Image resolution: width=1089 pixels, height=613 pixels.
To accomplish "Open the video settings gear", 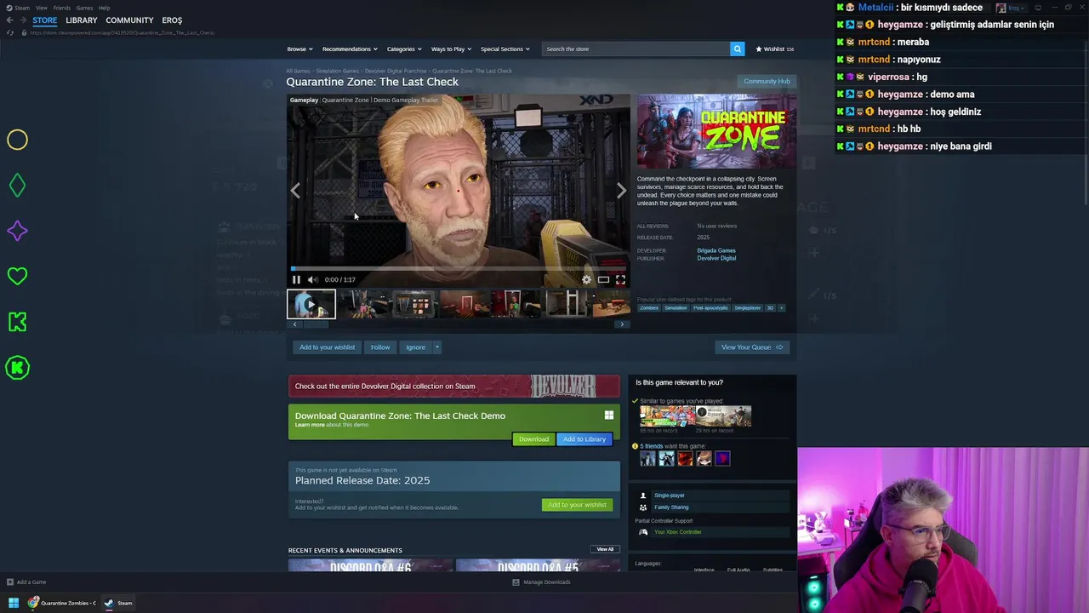I will [586, 279].
